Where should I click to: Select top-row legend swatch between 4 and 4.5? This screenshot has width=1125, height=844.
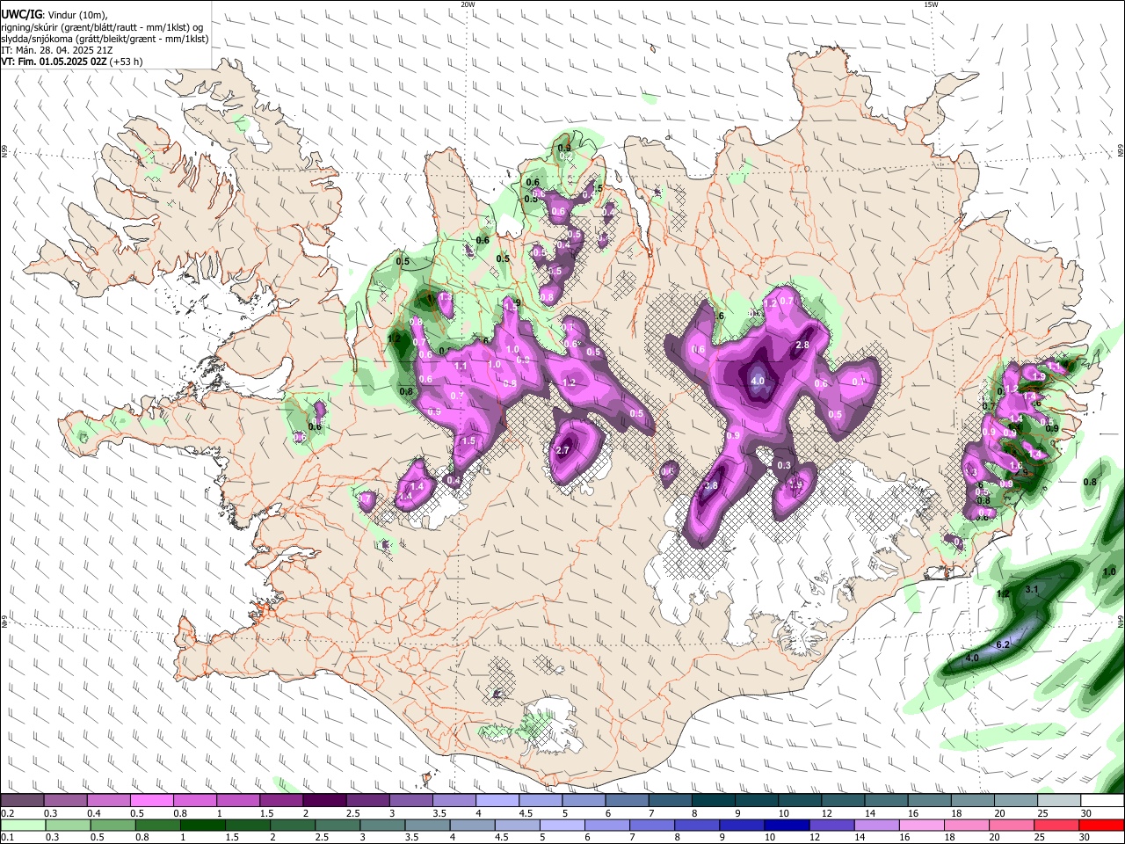click(x=497, y=800)
